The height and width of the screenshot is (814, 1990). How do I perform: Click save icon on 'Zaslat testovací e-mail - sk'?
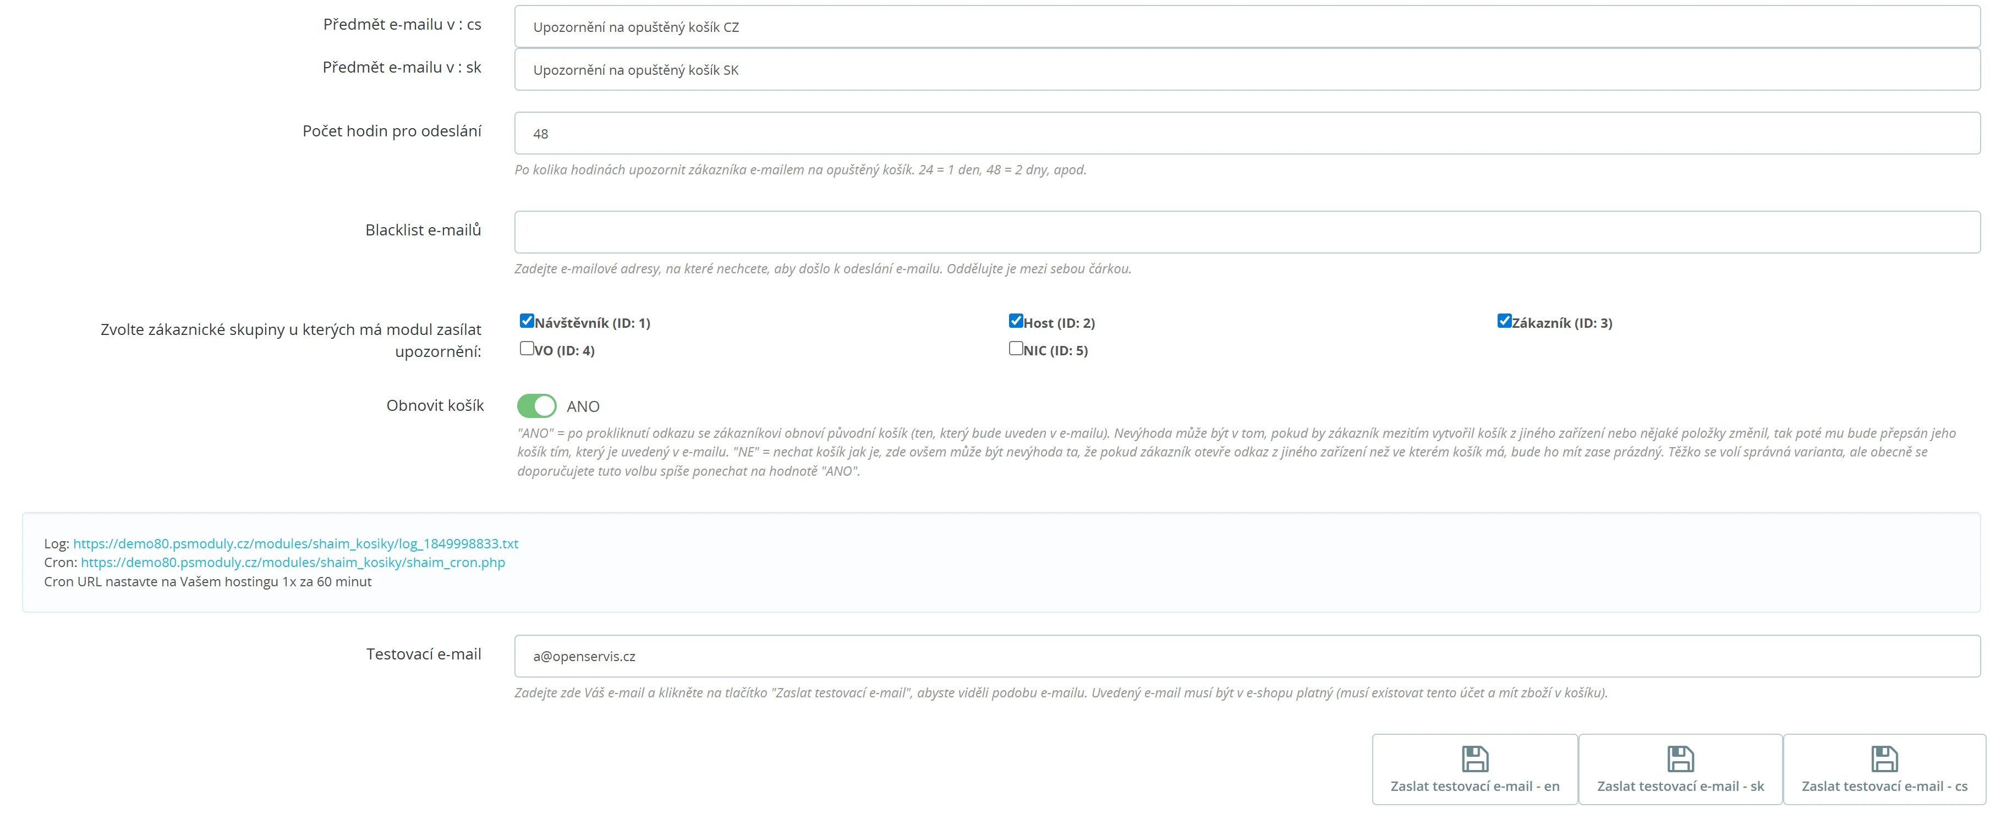point(1680,758)
